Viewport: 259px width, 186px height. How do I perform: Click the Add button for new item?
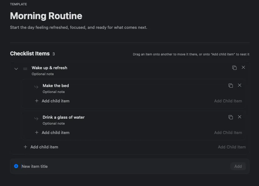[238, 166]
